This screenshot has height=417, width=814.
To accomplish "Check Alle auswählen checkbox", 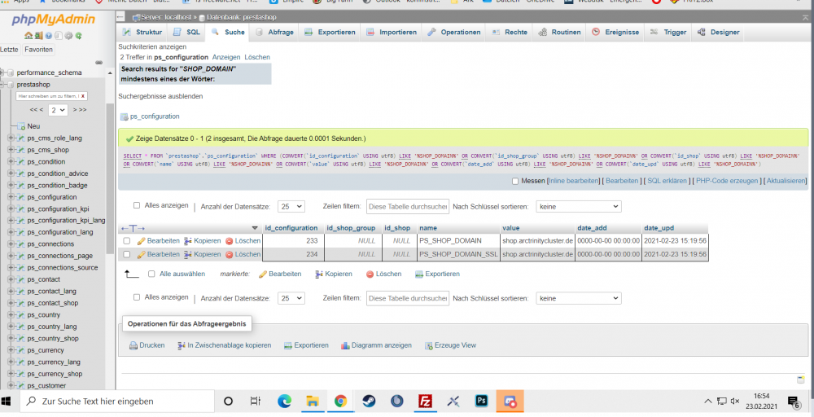I will tap(151, 274).
